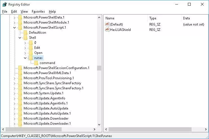Expand Microsoft.Update.AgentInfo.1 key
209x139 pixels.
[15, 104]
